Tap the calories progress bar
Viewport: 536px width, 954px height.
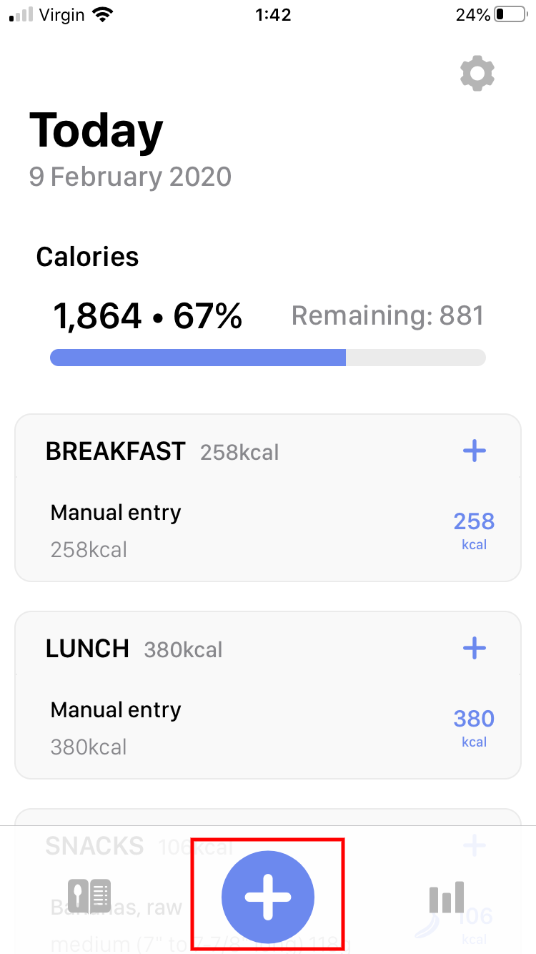[x=267, y=358]
